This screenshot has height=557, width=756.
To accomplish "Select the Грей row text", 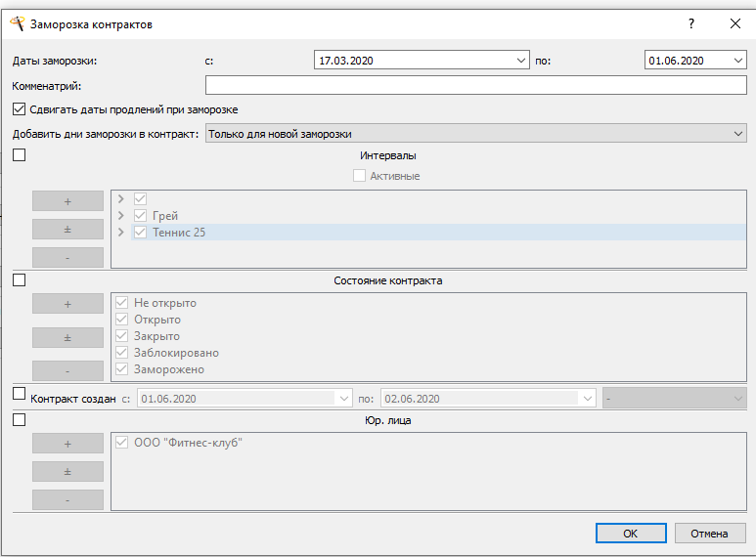I will click(165, 216).
